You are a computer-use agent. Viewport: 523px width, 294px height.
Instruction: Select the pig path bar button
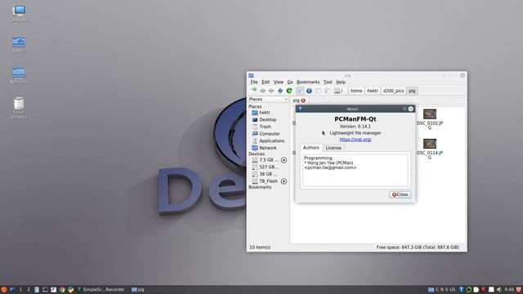(412, 91)
